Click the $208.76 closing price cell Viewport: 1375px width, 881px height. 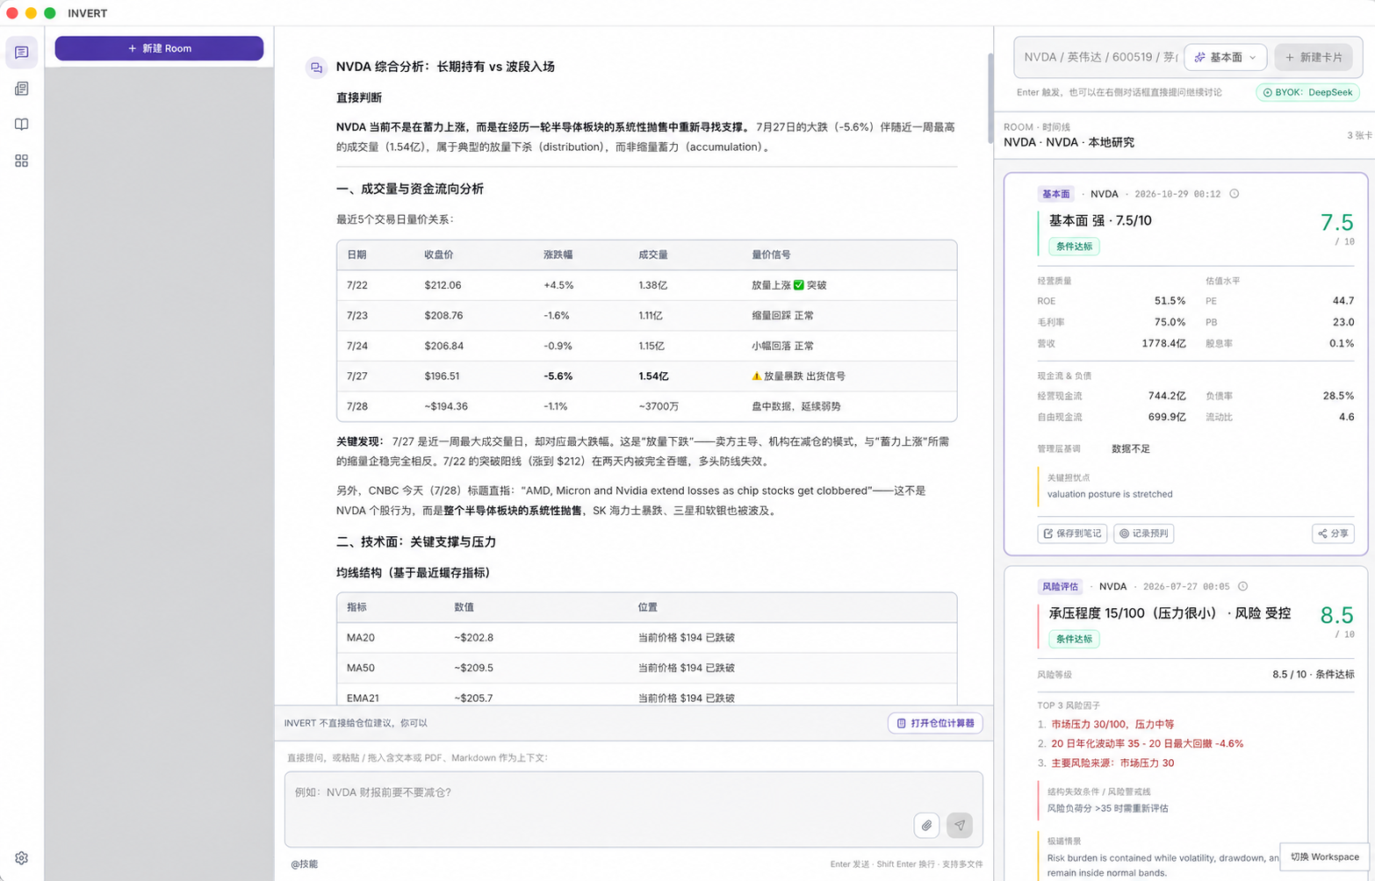click(x=443, y=315)
